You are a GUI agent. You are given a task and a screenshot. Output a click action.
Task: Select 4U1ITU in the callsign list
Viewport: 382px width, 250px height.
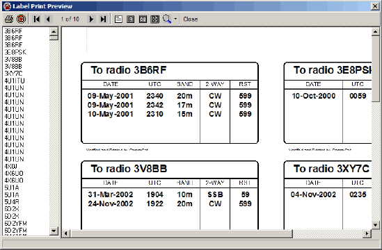[15, 81]
